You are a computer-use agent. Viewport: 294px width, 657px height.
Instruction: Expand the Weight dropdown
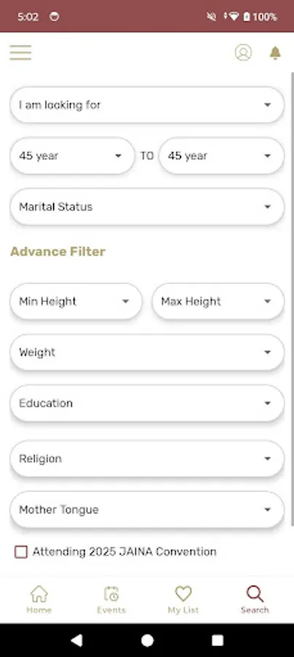(x=147, y=353)
